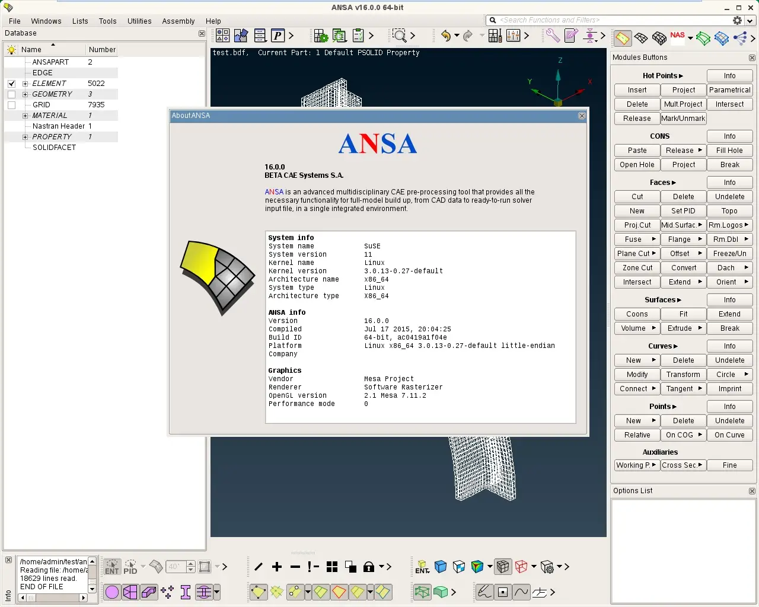Click the purple circle entity icon

click(112, 592)
